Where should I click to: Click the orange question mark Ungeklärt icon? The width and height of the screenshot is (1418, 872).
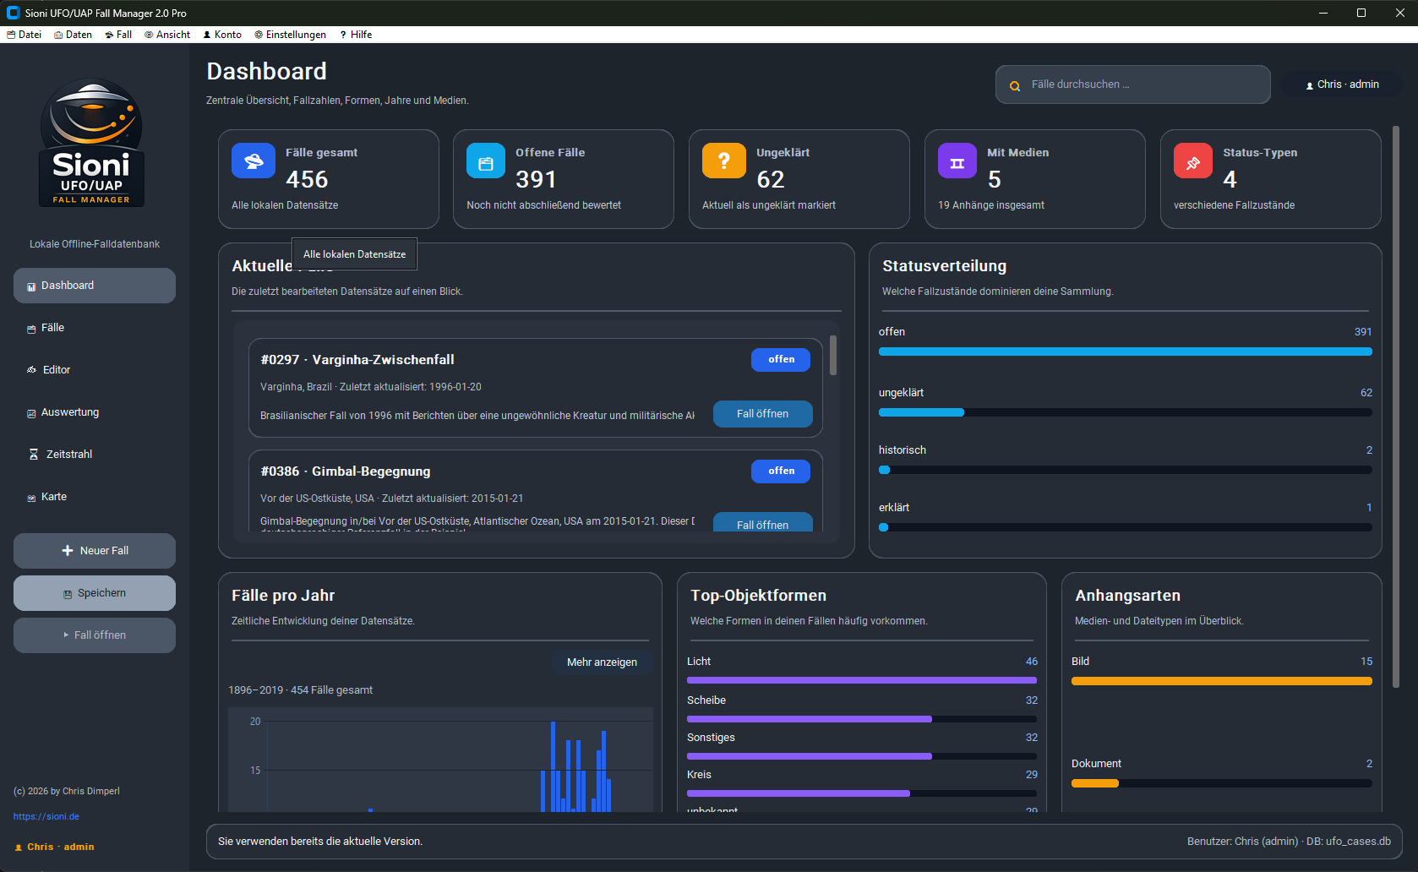[723, 161]
